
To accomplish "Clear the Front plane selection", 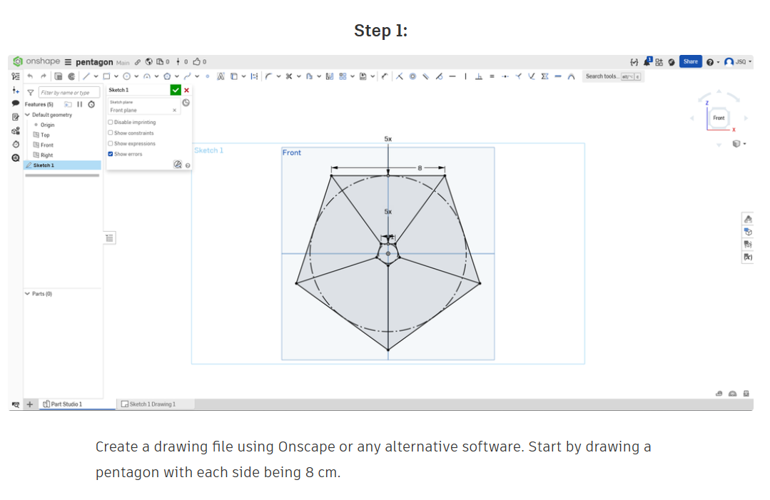I will 174,111.
